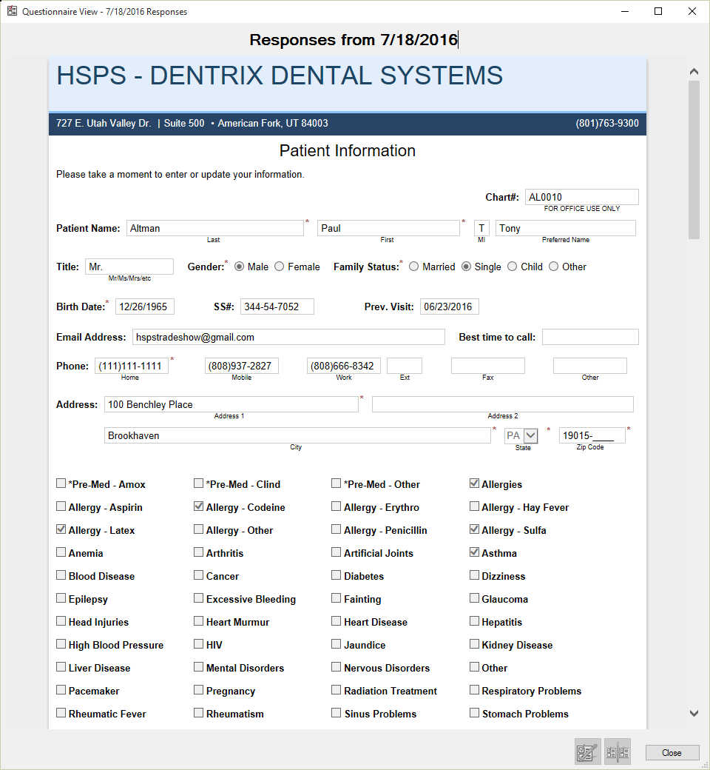
Task: Click the Last name field with Altman
Action: pyautogui.click(x=215, y=228)
